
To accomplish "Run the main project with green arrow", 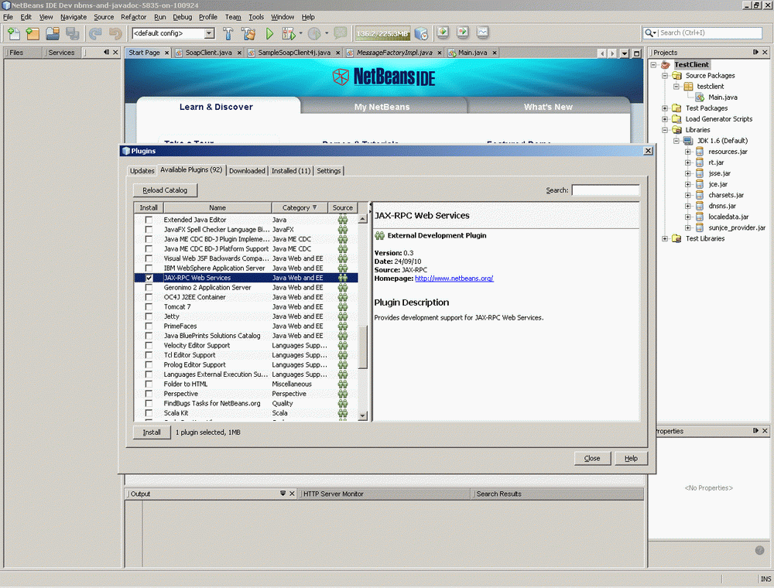I will (269, 33).
